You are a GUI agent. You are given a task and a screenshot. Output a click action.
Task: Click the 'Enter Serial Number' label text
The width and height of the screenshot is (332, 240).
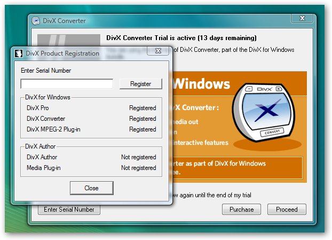click(46, 71)
